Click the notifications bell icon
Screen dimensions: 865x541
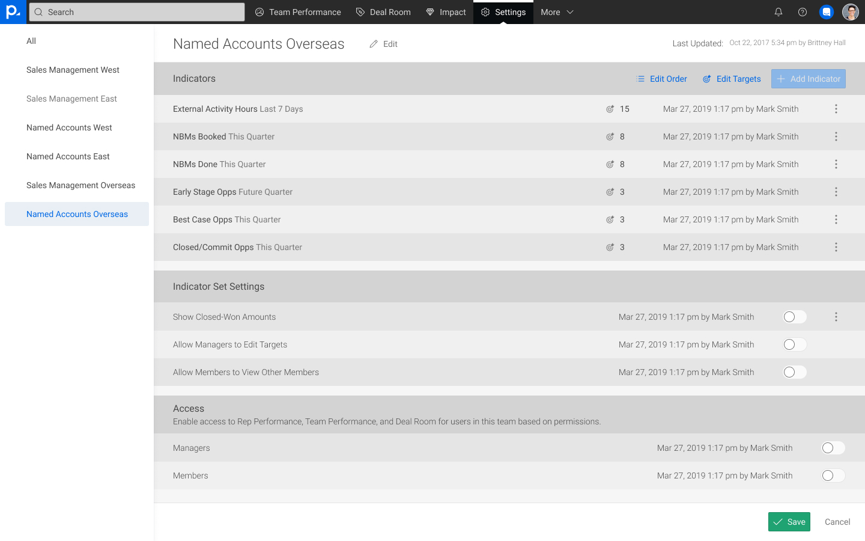tap(778, 12)
